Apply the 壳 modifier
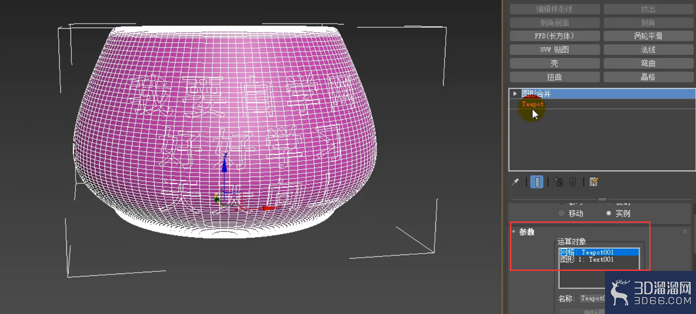The height and width of the screenshot is (314, 696). (555, 64)
